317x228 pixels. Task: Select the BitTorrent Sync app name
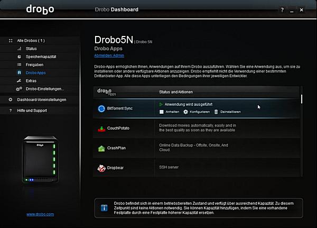pyautogui.click(x=120, y=108)
